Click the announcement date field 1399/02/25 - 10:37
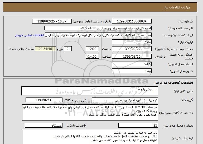The image size is (203, 144). tap(52, 21)
